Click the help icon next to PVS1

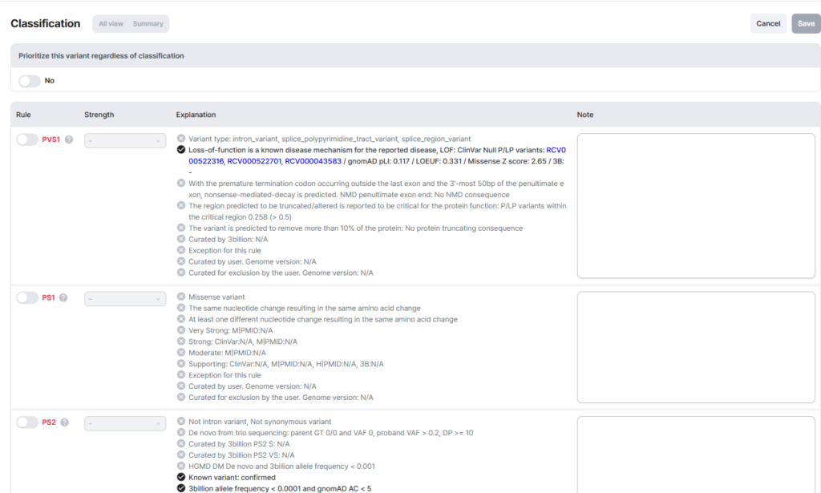[69, 139]
